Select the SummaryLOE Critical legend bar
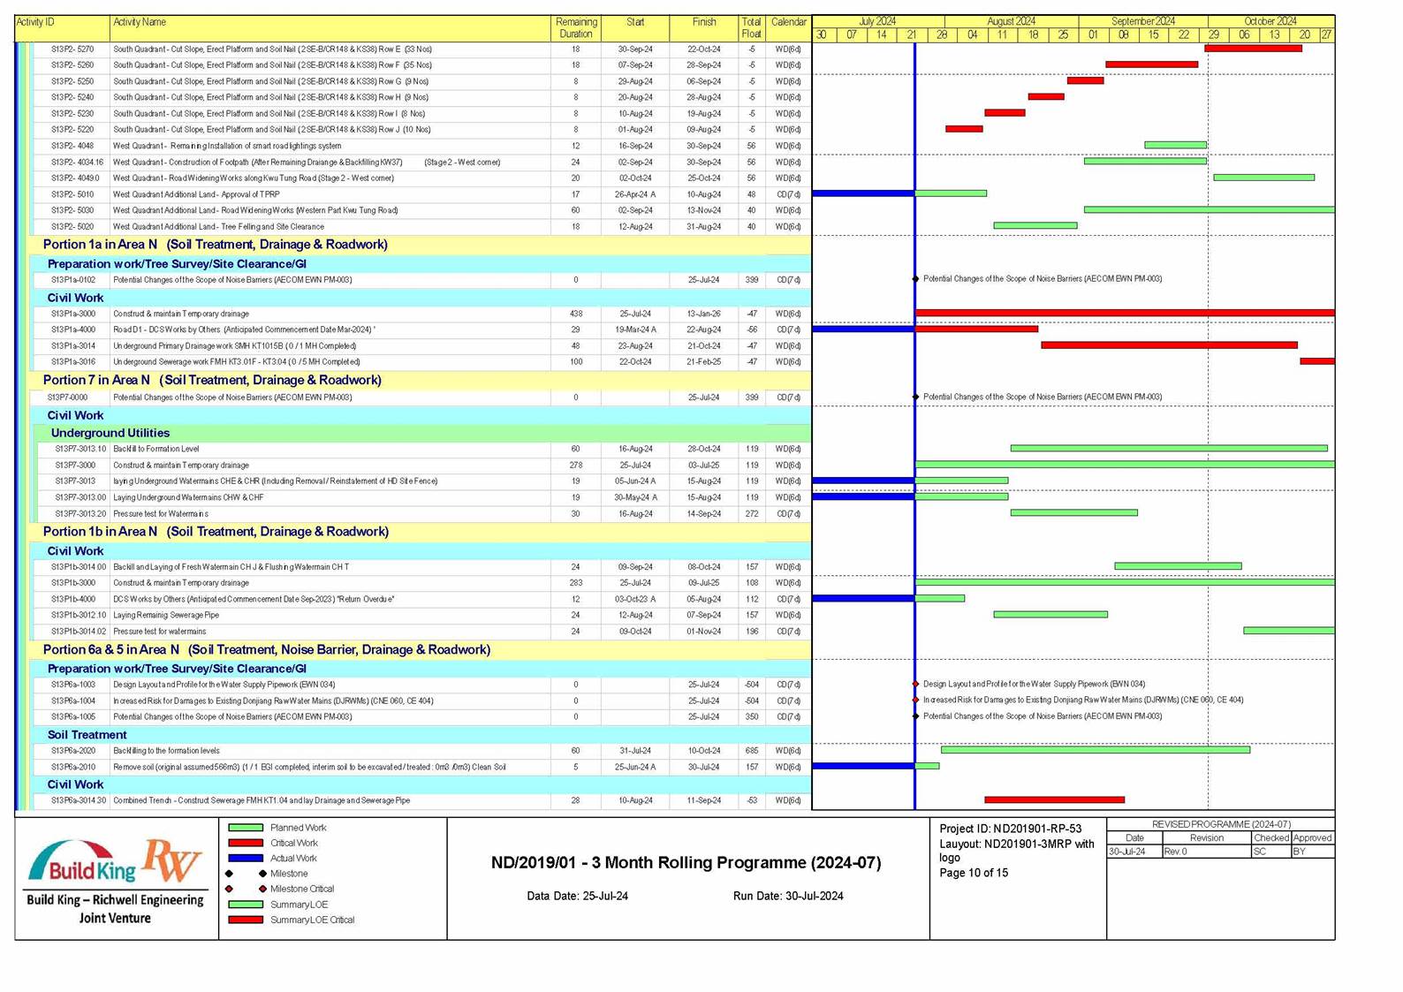 [x=246, y=920]
